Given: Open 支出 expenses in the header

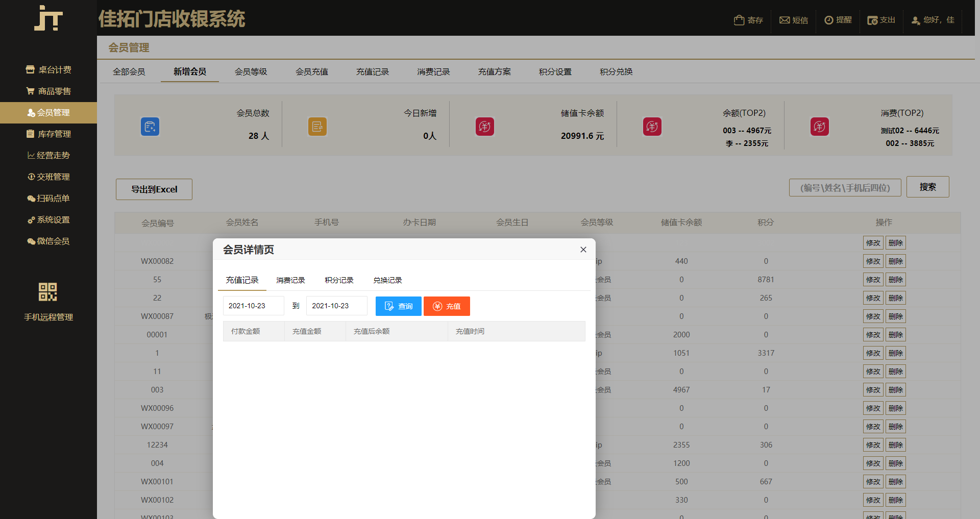Looking at the screenshot, I should [x=881, y=20].
